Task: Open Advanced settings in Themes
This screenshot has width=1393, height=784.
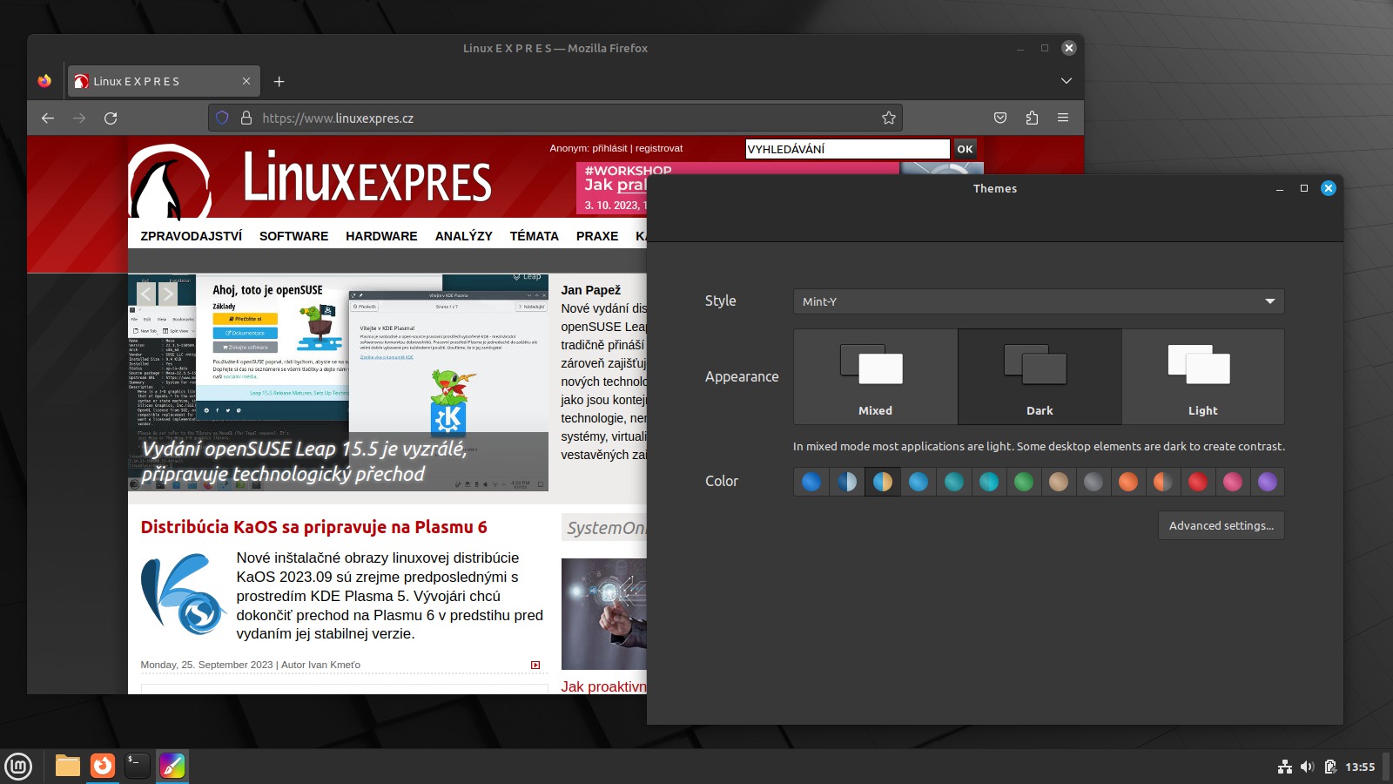Action: coord(1221,525)
